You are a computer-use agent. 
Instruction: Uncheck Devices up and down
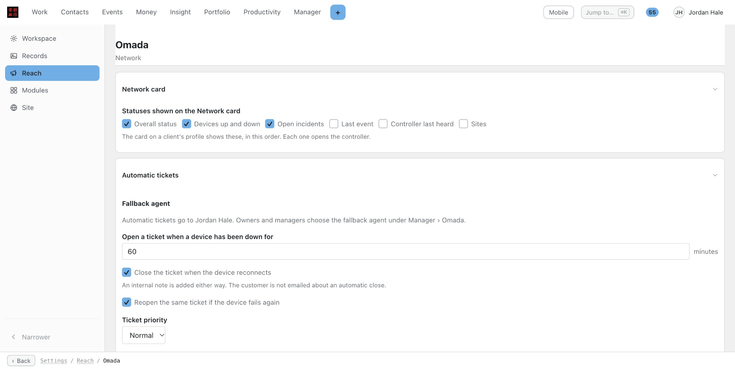pyautogui.click(x=186, y=124)
